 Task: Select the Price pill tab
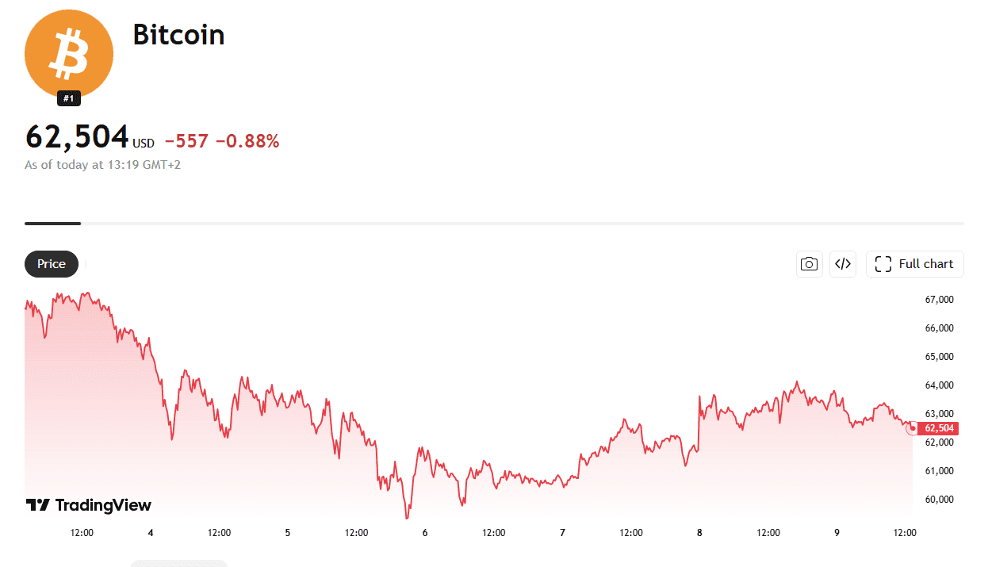pyautogui.click(x=52, y=264)
